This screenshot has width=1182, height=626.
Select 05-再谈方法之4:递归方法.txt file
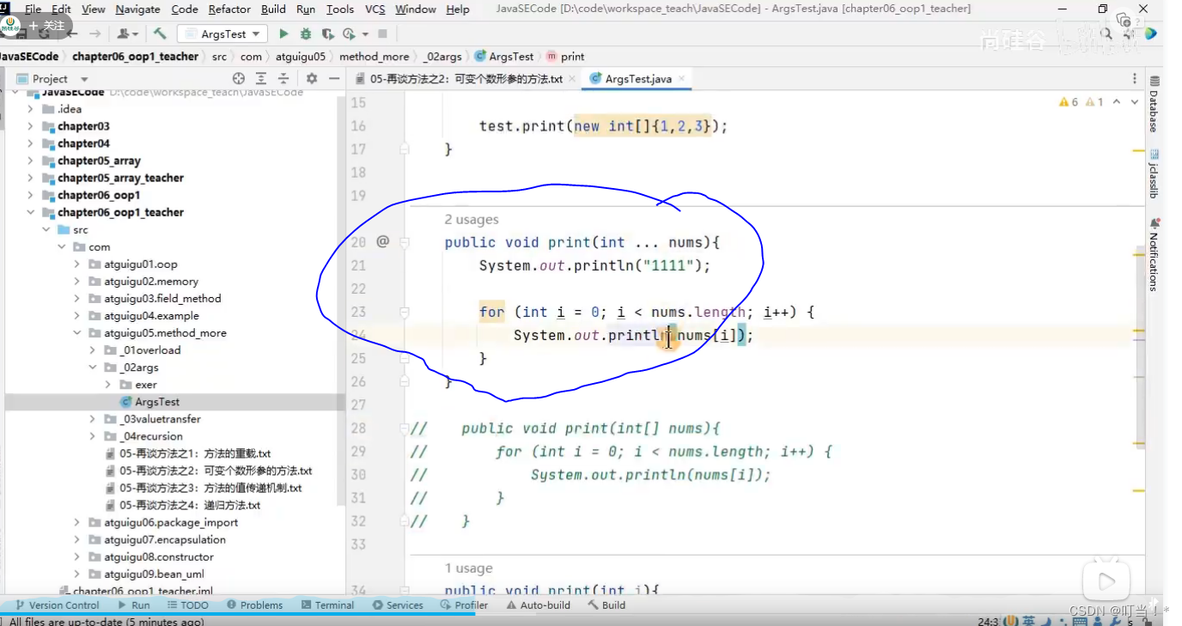190,505
